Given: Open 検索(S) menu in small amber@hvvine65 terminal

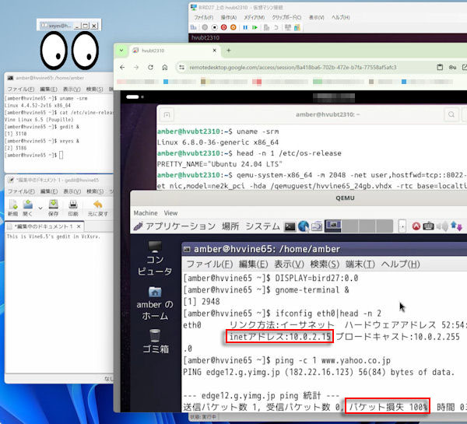Looking at the screenshot, I should point(94,89).
